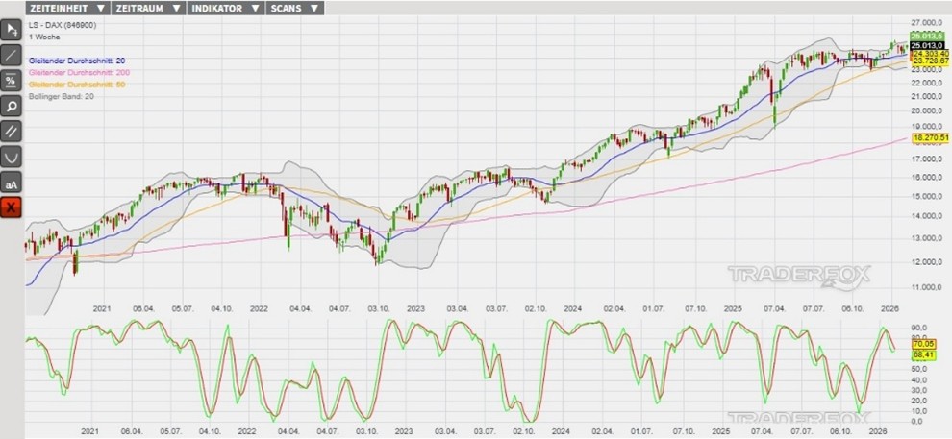Viewport: 952px width, 439px height.
Task: Open the aA text annotation tool
Action: tap(12, 183)
